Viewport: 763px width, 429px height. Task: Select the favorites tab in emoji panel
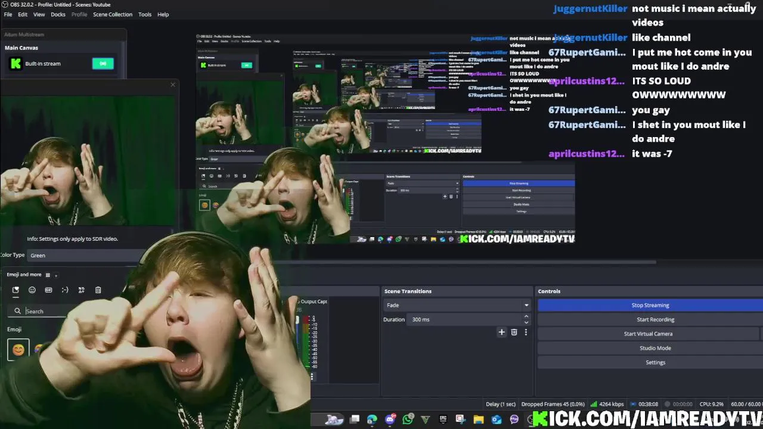[15, 290]
